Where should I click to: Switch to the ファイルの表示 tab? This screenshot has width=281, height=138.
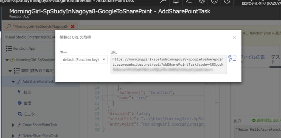pos(253,60)
